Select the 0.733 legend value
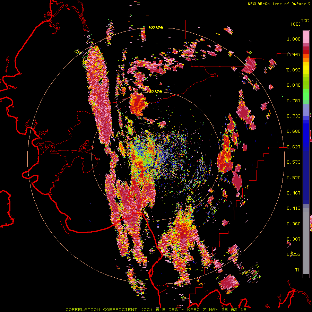Screen dimensions: 312x312 [294, 116]
